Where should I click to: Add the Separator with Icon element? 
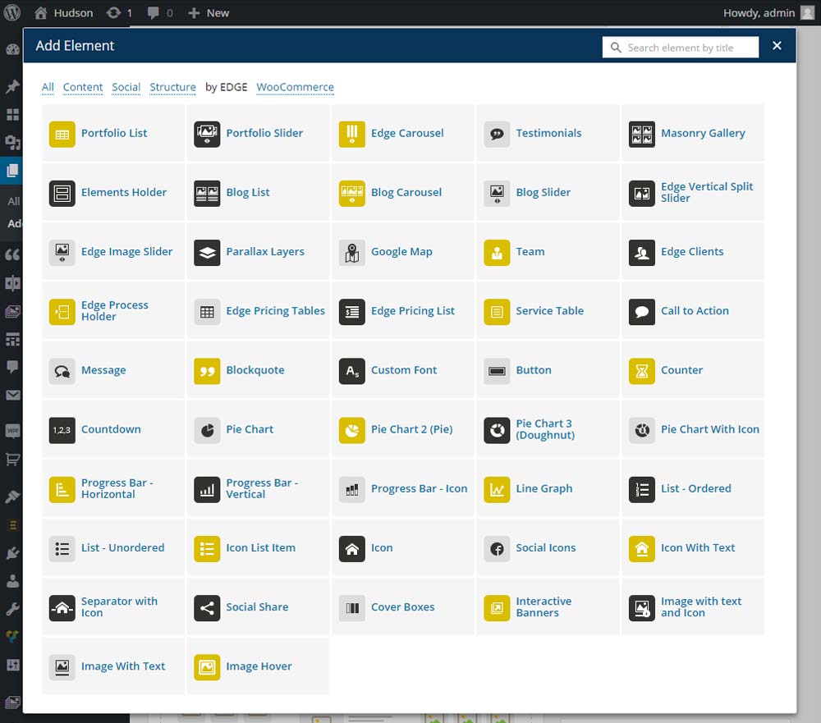click(x=113, y=606)
